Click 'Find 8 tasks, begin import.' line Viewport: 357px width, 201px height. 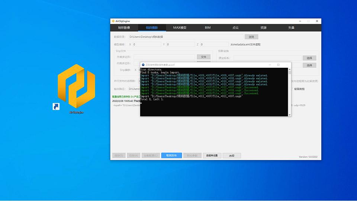[160, 73]
